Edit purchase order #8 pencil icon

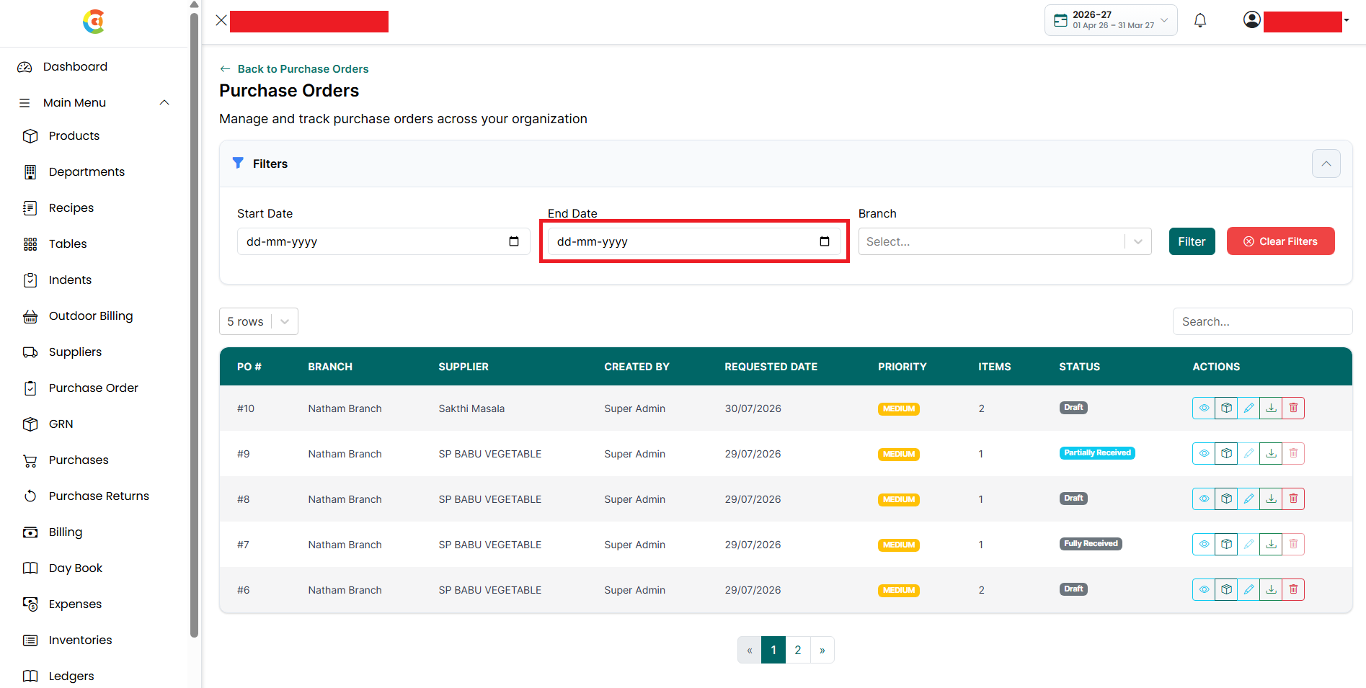[x=1249, y=499]
